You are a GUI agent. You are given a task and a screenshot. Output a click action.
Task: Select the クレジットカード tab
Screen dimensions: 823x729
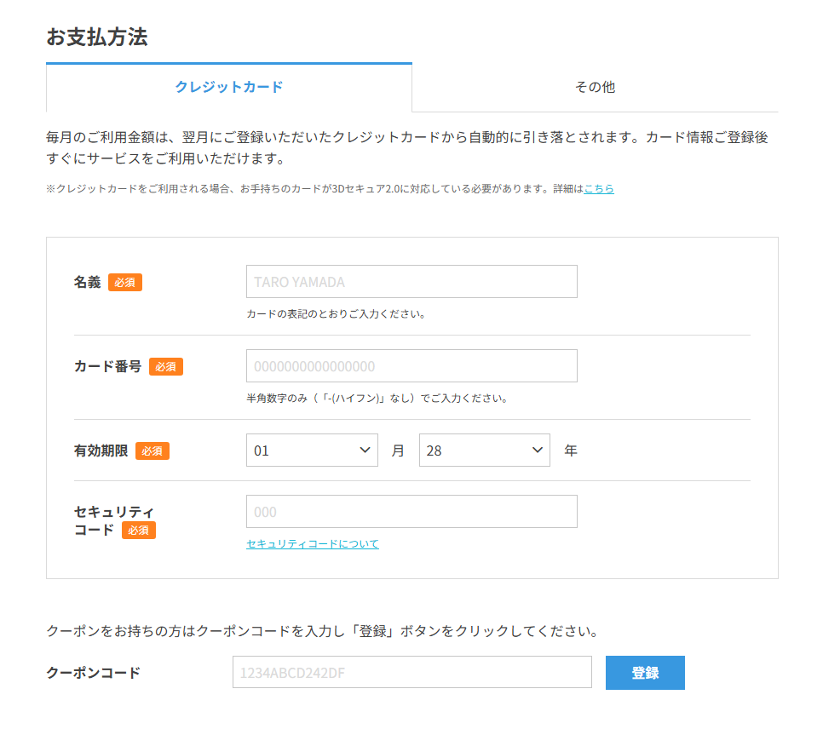[228, 87]
